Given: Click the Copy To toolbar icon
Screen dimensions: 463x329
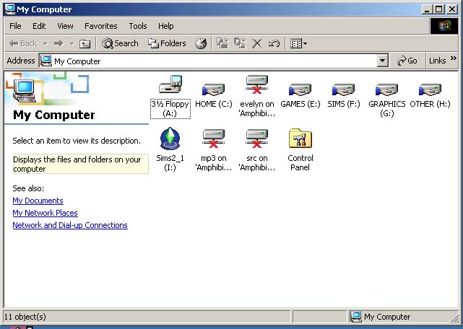Looking at the screenshot, I should [240, 44].
